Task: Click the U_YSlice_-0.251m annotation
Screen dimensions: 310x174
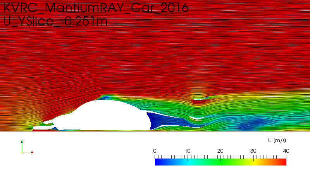Action: (x=55, y=21)
